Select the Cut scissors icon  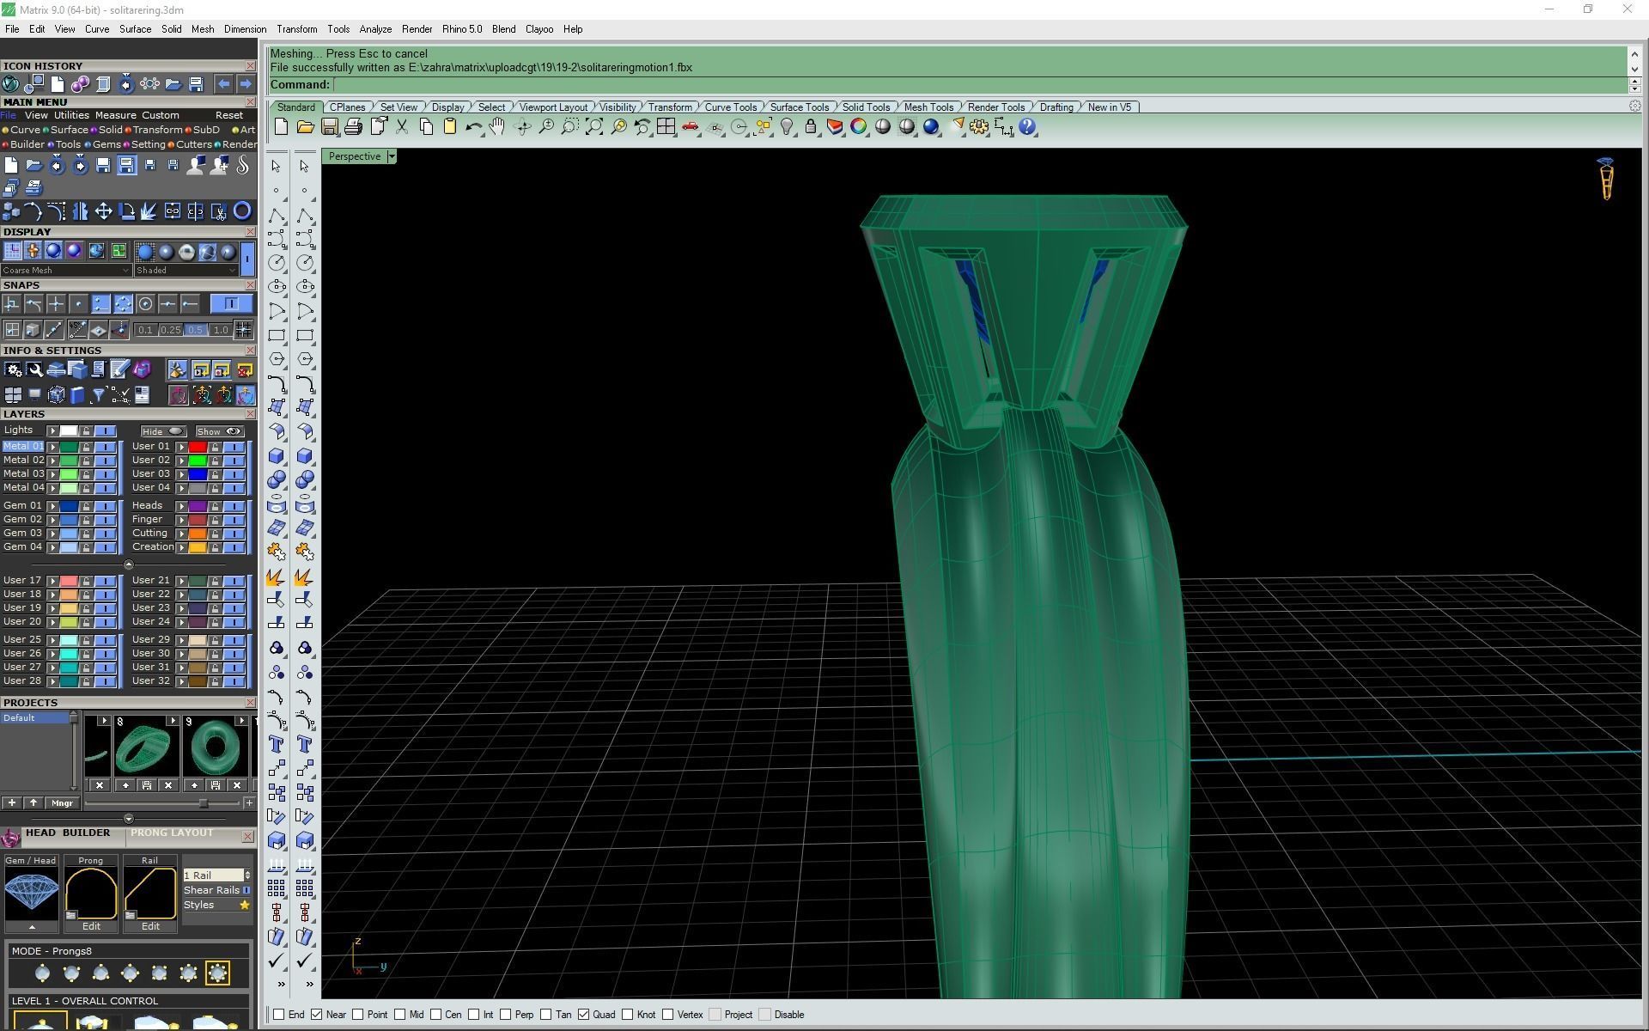(402, 127)
